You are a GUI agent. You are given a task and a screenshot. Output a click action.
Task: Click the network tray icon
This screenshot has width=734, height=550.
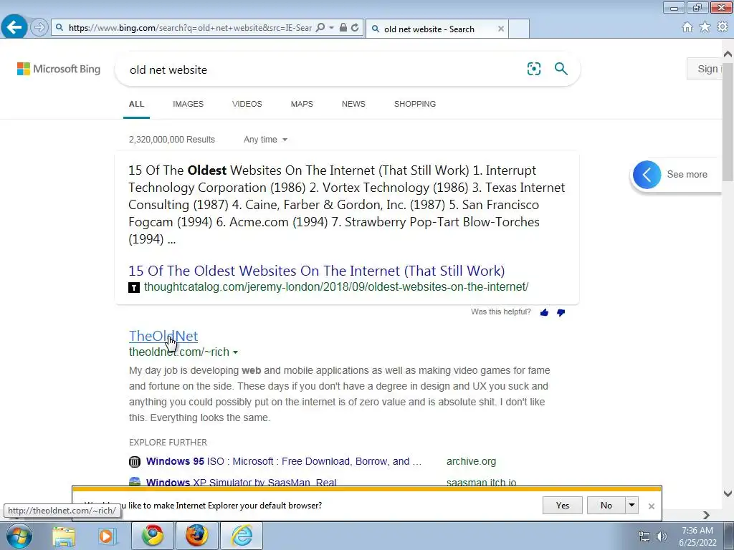(644, 536)
